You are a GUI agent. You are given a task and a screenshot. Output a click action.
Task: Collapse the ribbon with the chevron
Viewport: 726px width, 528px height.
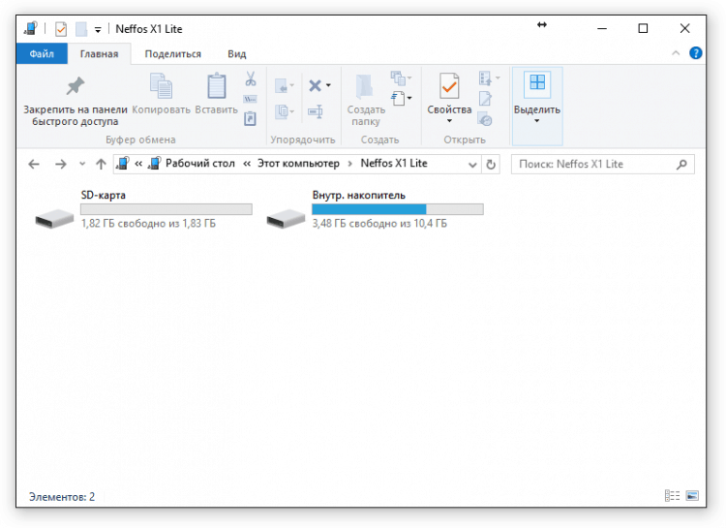(679, 53)
